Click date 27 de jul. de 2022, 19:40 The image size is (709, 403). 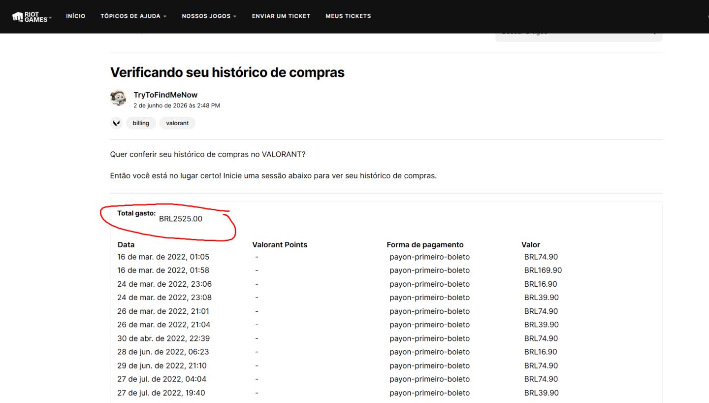pos(161,393)
